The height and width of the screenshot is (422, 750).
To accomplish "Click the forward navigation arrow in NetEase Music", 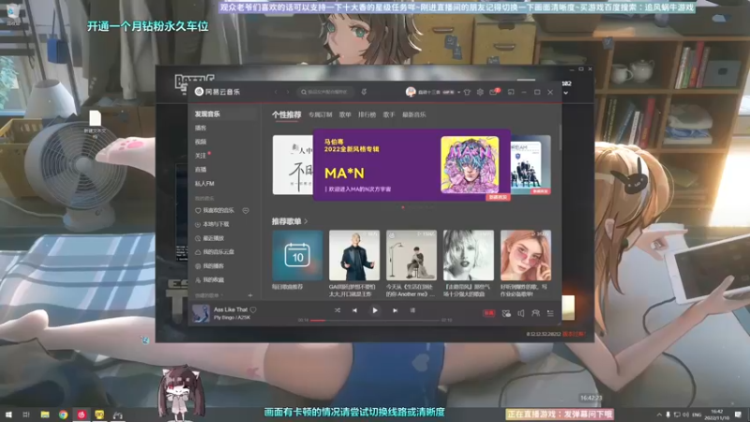I will click(x=288, y=92).
